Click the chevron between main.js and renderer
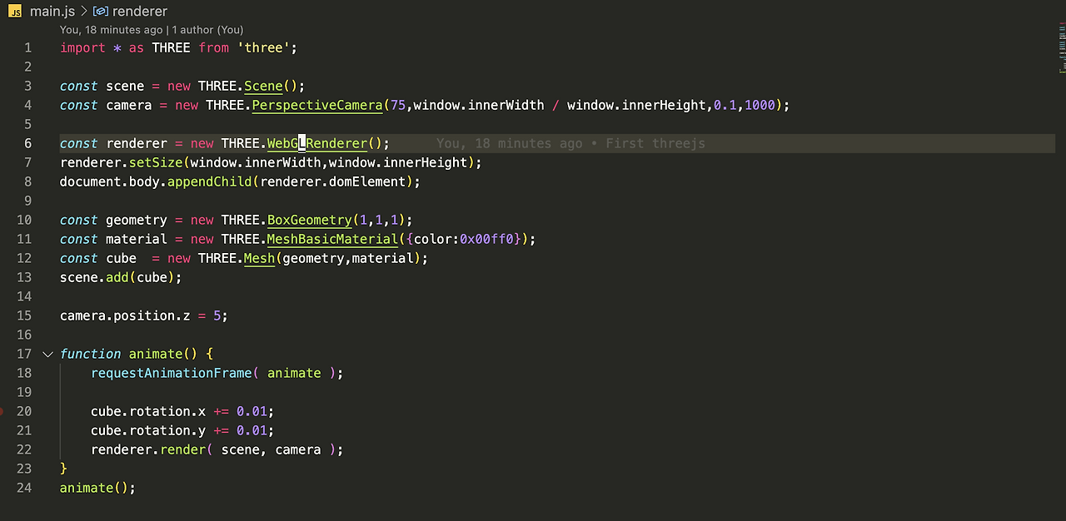The height and width of the screenshot is (521, 1066). pos(83,11)
